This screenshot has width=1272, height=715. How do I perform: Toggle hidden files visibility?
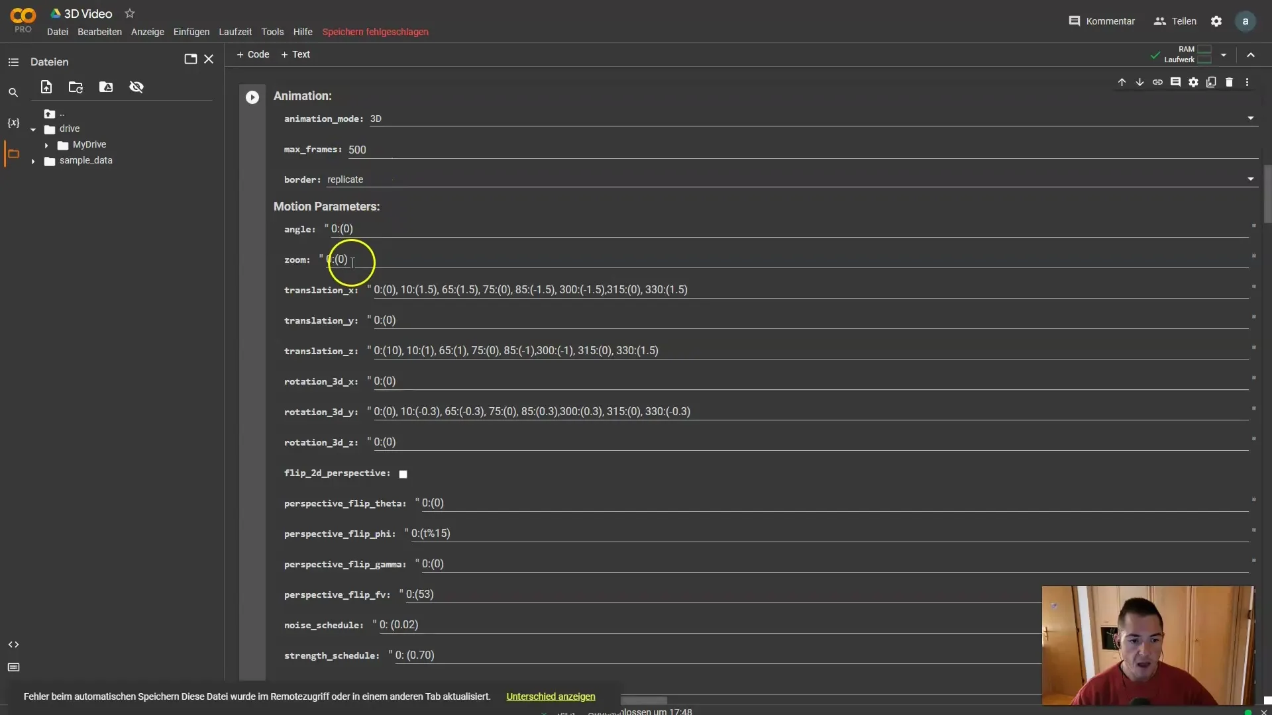pyautogui.click(x=136, y=87)
